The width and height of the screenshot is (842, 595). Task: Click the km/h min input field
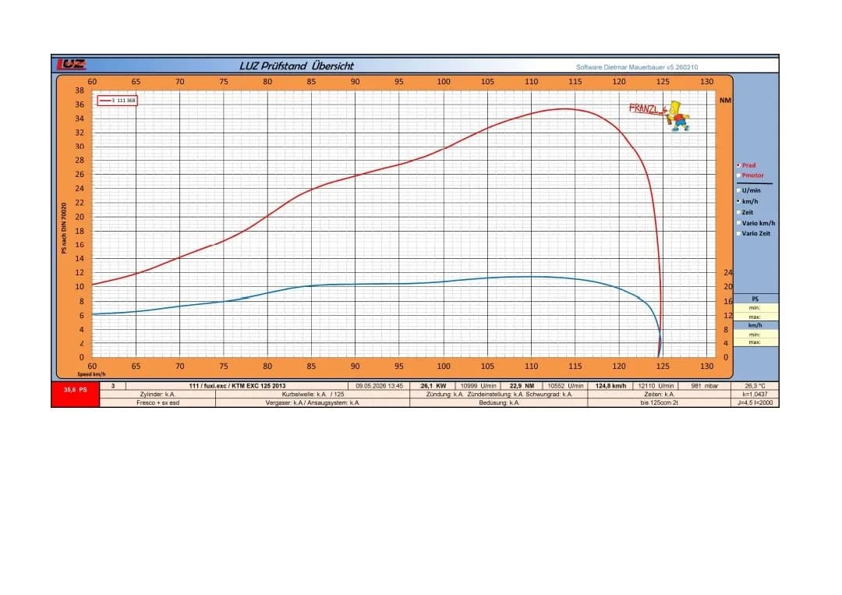click(x=755, y=335)
